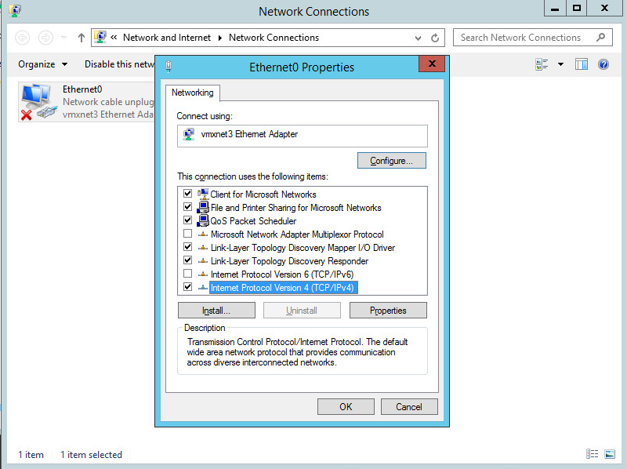Click the Ethernet0 Properties title bar icon
The width and height of the screenshot is (627, 469).
pyautogui.click(x=169, y=67)
